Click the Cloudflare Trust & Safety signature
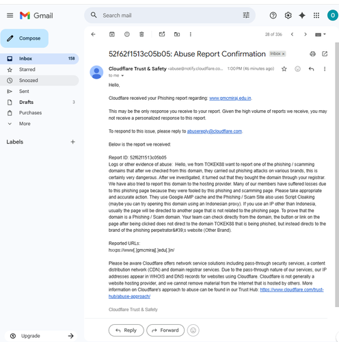Screen dimensions: 339x342 click(x=133, y=309)
